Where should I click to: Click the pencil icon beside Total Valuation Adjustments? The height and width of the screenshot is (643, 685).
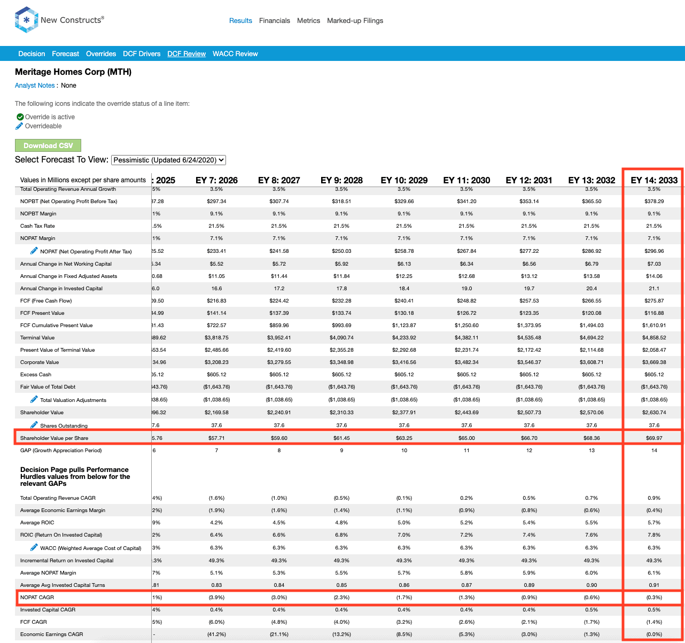(34, 399)
